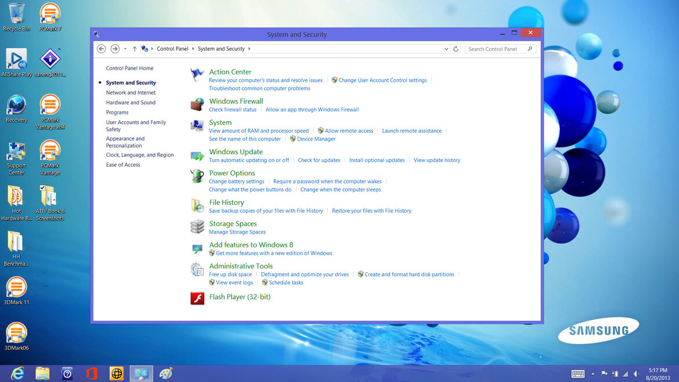This screenshot has width=679, height=382.
Task: Open AllShare Play desktop shortcut
Action: point(16,63)
